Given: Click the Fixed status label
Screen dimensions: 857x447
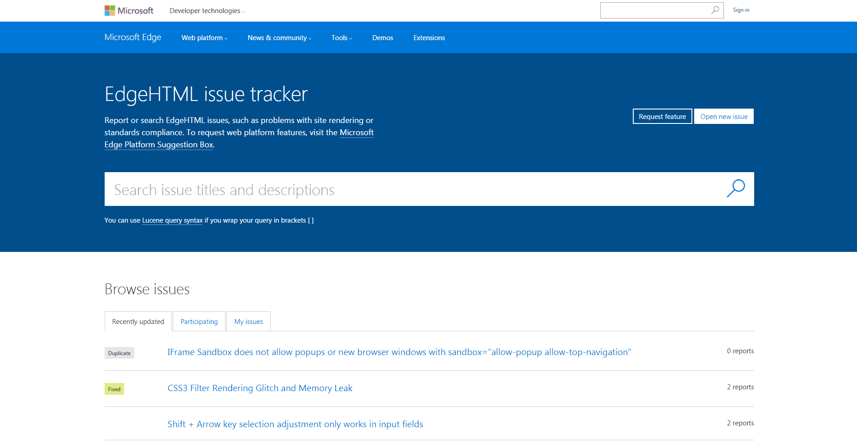Looking at the screenshot, I should tap(114, 389).
